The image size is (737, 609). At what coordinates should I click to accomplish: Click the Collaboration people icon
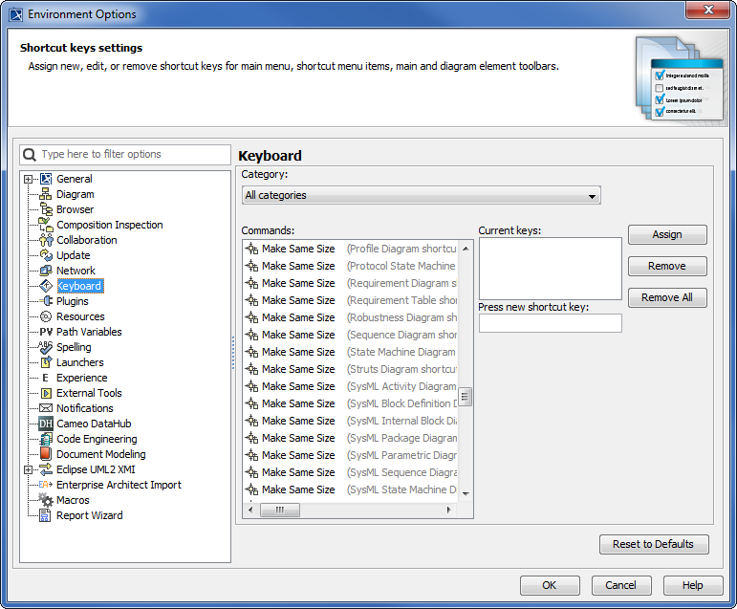pos(46,240)
